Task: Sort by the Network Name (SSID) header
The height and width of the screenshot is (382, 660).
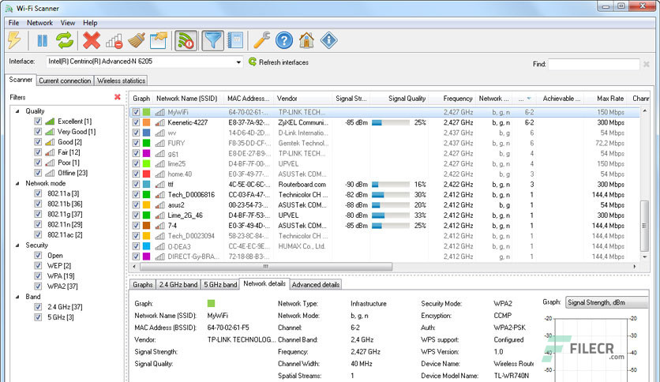Action: click(187, 99)
